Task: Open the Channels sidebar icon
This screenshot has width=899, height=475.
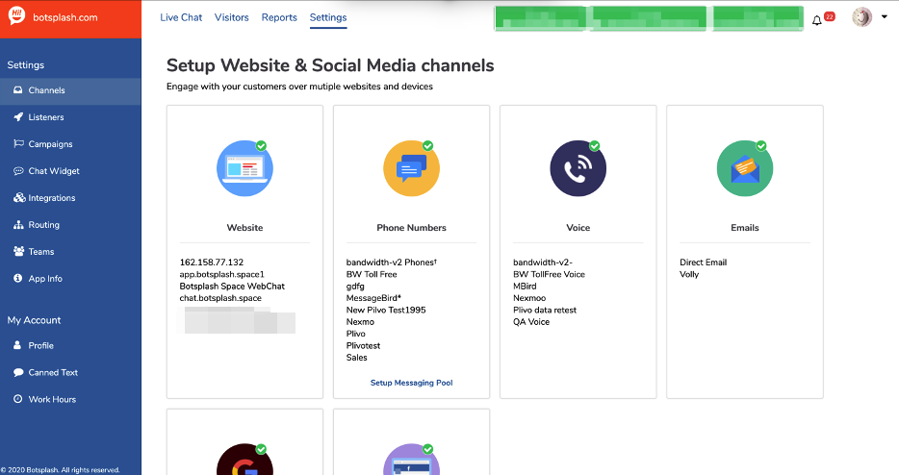Action: click(x=17, y=90)
